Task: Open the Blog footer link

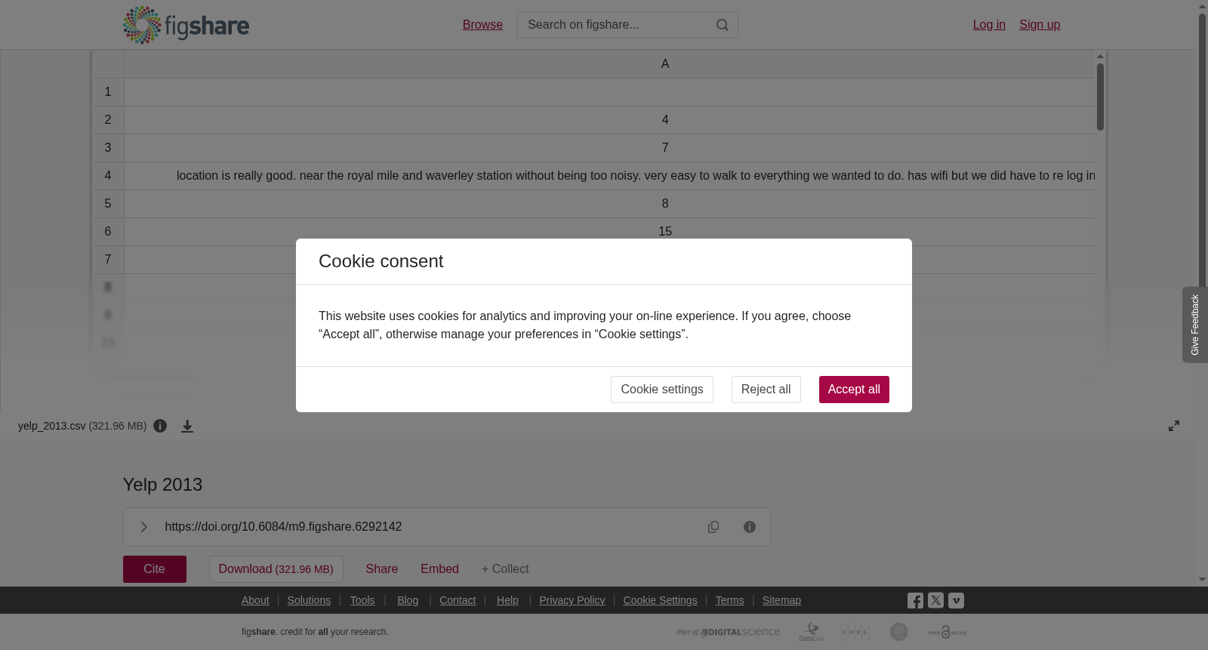Action: (x=408, y=600)
